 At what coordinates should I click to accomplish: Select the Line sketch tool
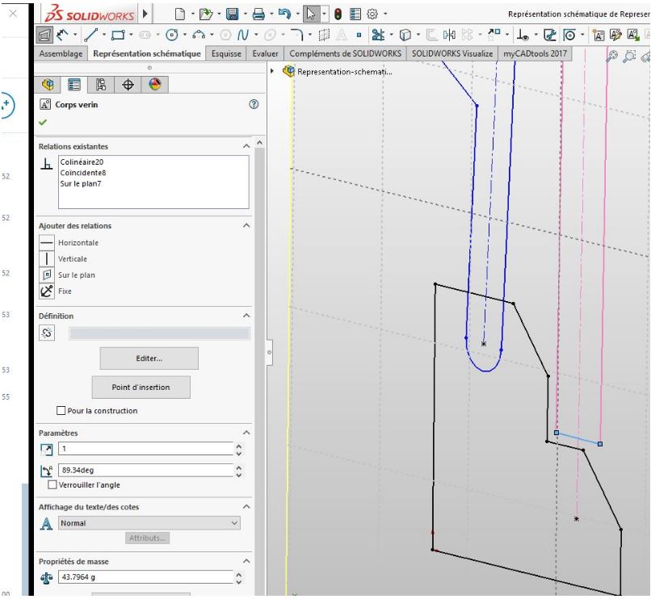90,35
